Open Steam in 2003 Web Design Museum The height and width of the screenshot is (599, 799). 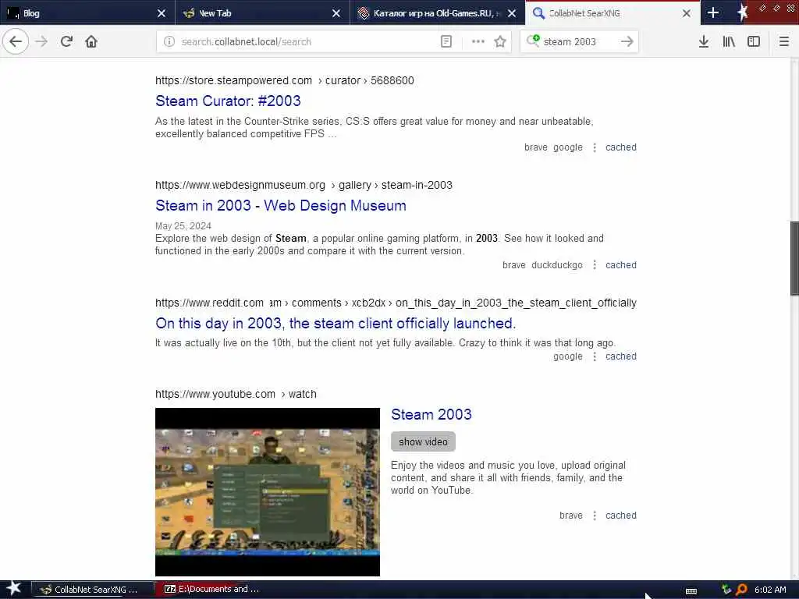coord(281,205)
